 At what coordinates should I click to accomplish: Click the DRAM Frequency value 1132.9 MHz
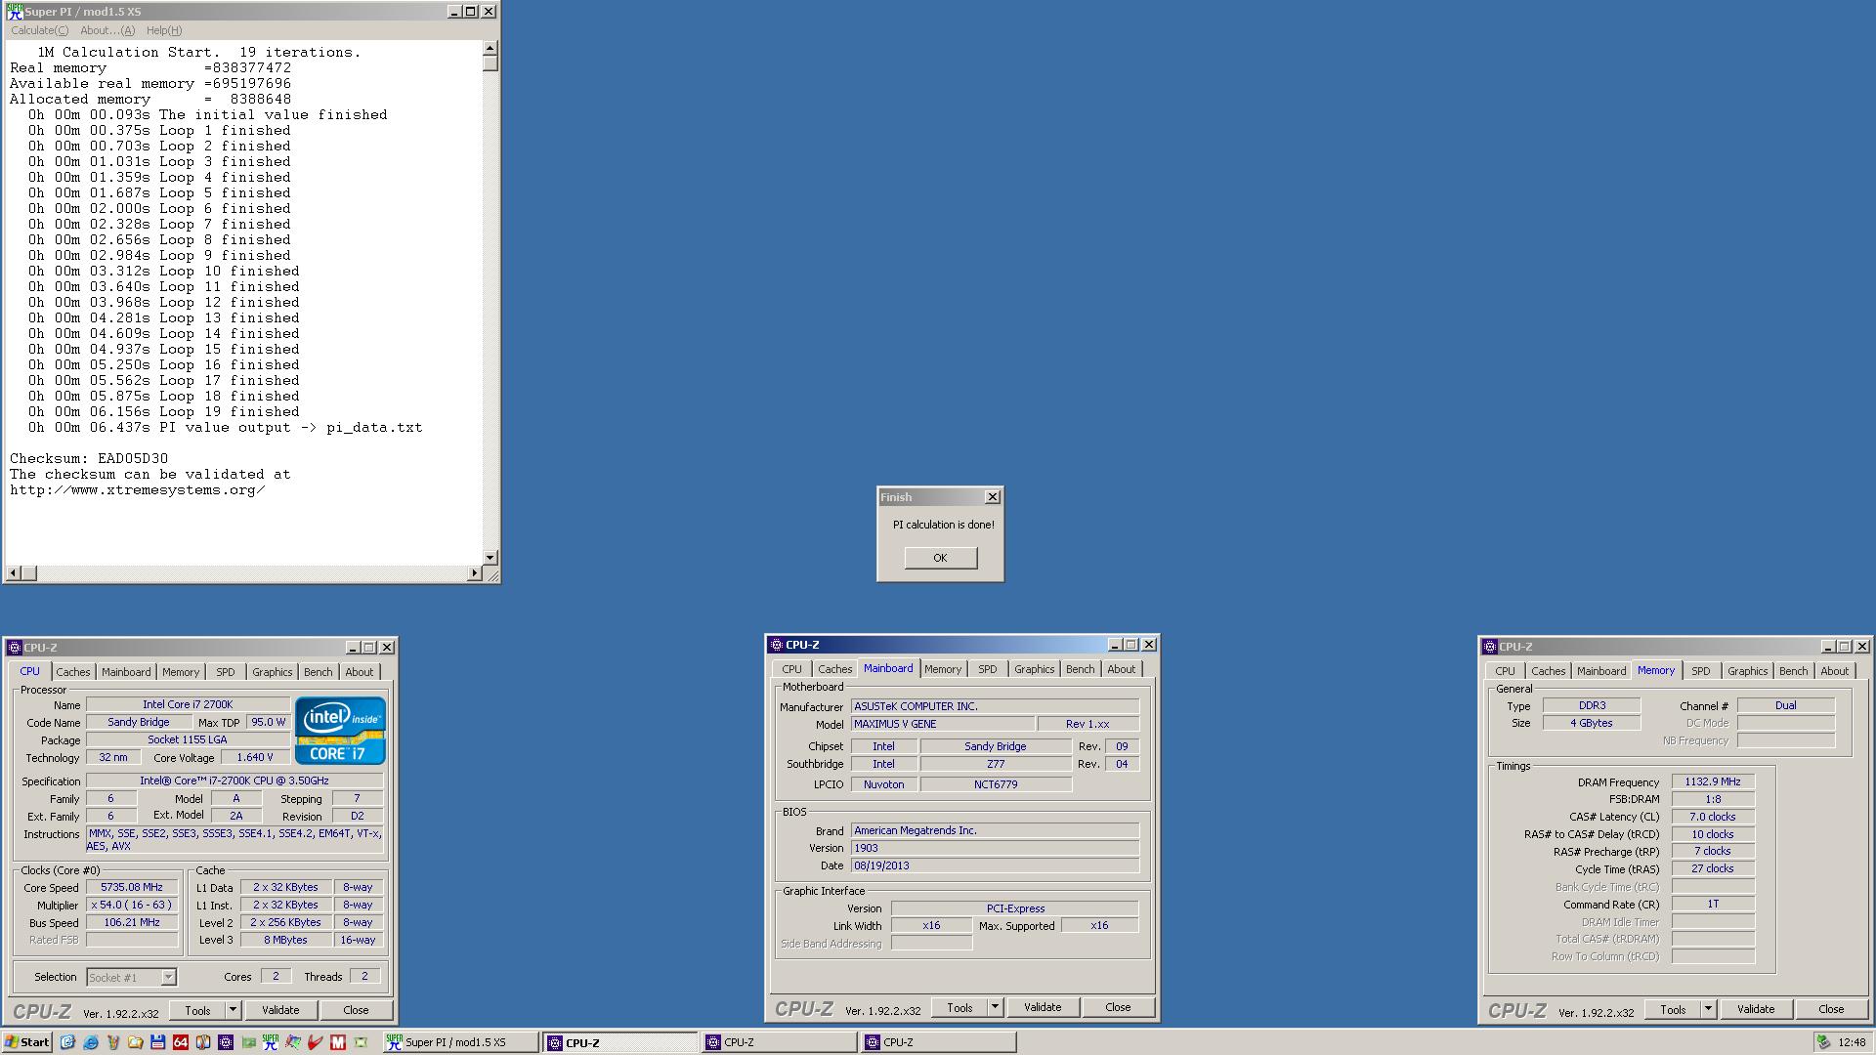click(x=1713, y=781)
